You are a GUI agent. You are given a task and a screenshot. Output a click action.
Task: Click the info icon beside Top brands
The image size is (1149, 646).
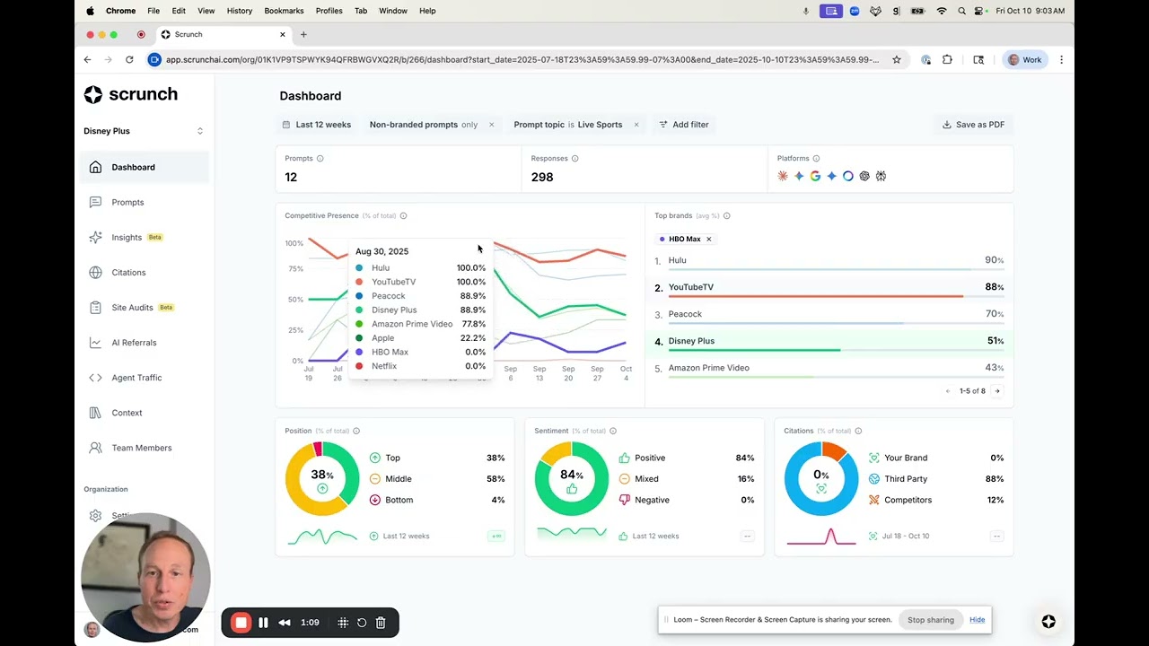point(727,216)
